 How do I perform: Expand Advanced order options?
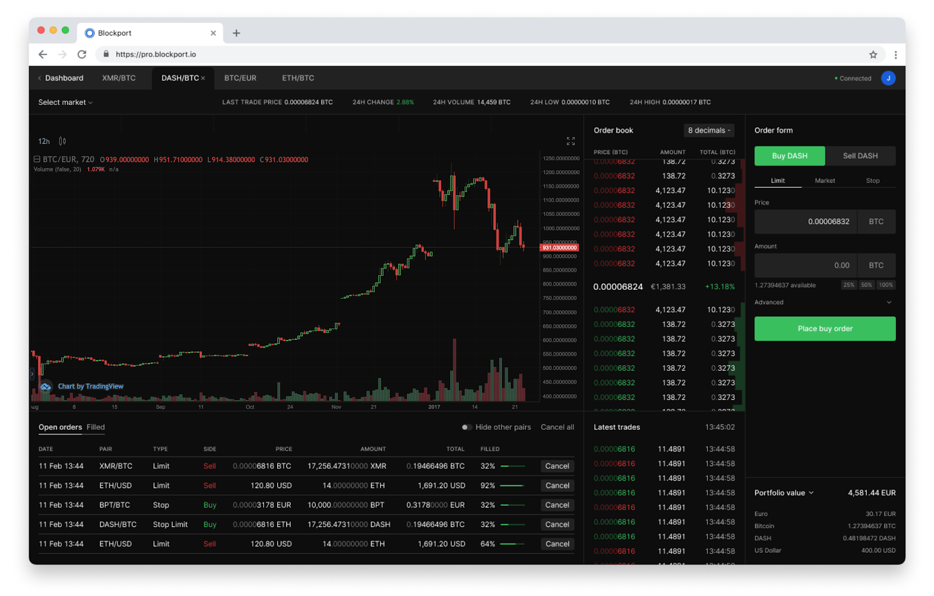824,302
